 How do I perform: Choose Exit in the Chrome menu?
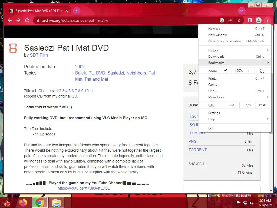235,128
